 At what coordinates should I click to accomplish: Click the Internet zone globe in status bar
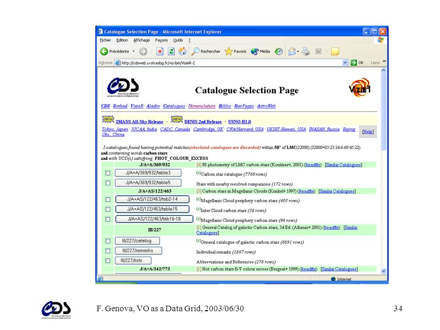click(x=333, y=279)
